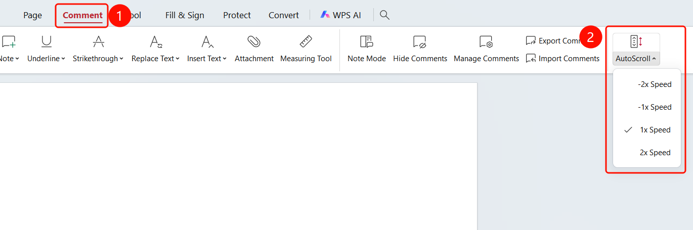Select the Underline annotation icon
The height and width of the screenshot is (230, 693).
47,41
